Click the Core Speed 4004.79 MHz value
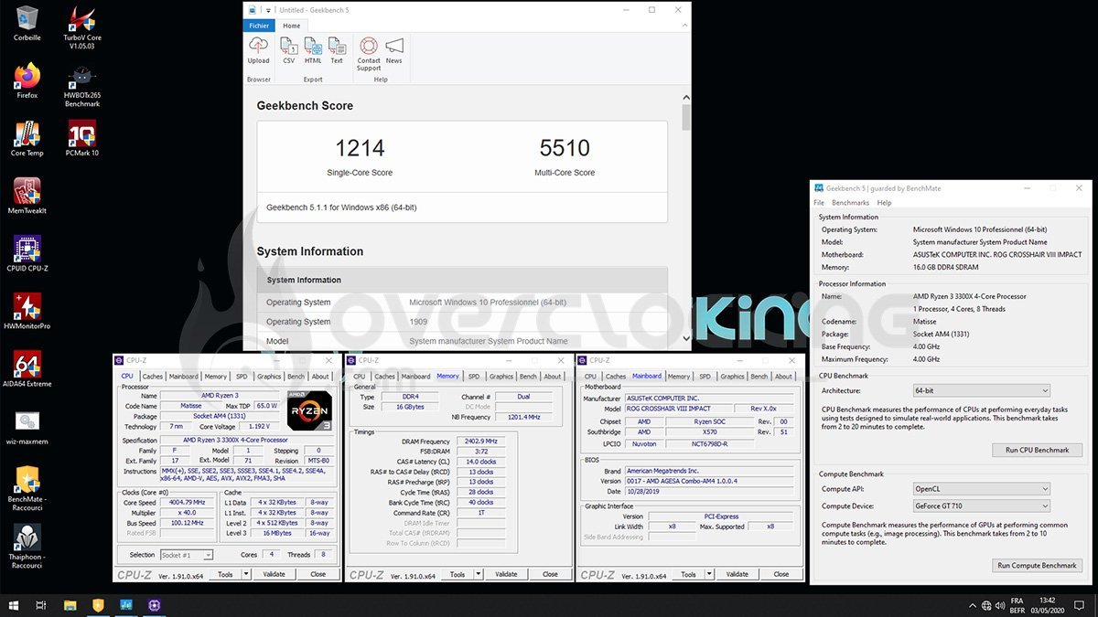 tap(188, 503)
